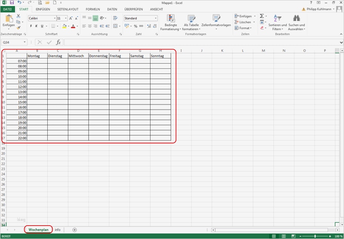Click the fill down icon in Bearbeiten
The image size is (344, 239).
click(x=262, y=22)
